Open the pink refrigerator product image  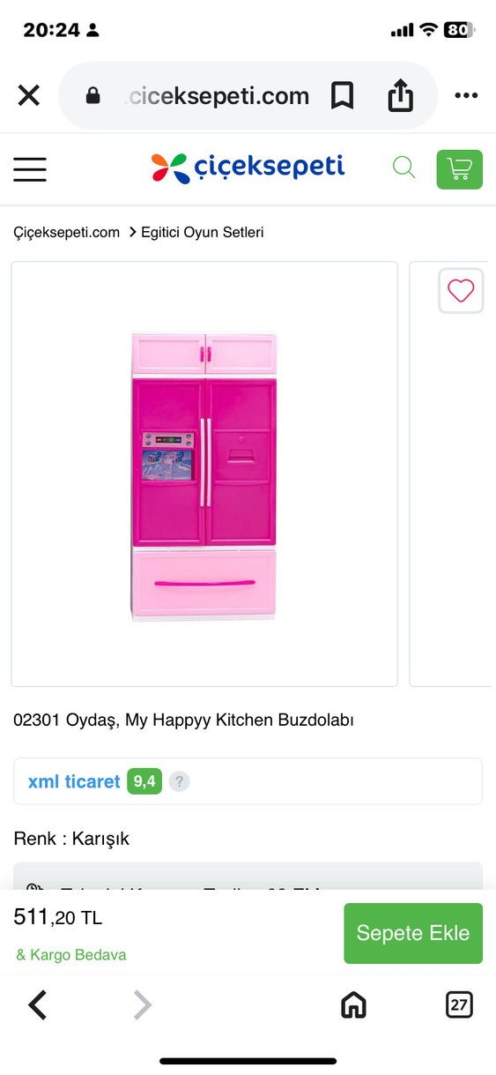(204, 474)
